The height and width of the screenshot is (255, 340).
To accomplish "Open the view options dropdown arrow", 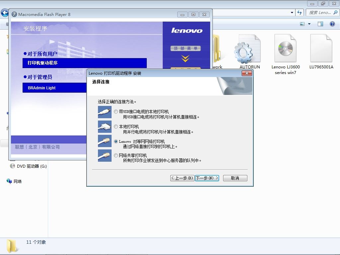I will pyautogui.click(x=309, y=24).
